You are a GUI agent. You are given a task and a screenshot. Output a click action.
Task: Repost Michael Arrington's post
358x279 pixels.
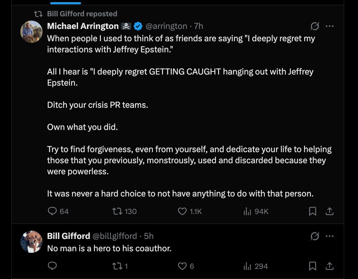[x=117, y=211]
